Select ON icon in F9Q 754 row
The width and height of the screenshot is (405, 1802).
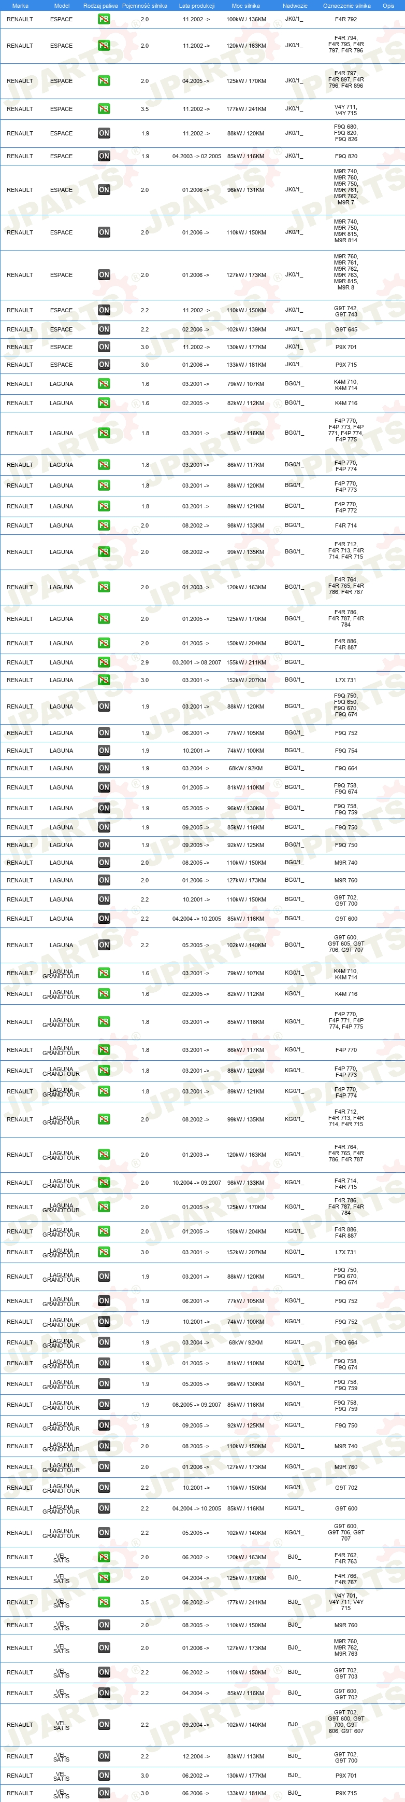pyautogui.click(x=104, y=751)
